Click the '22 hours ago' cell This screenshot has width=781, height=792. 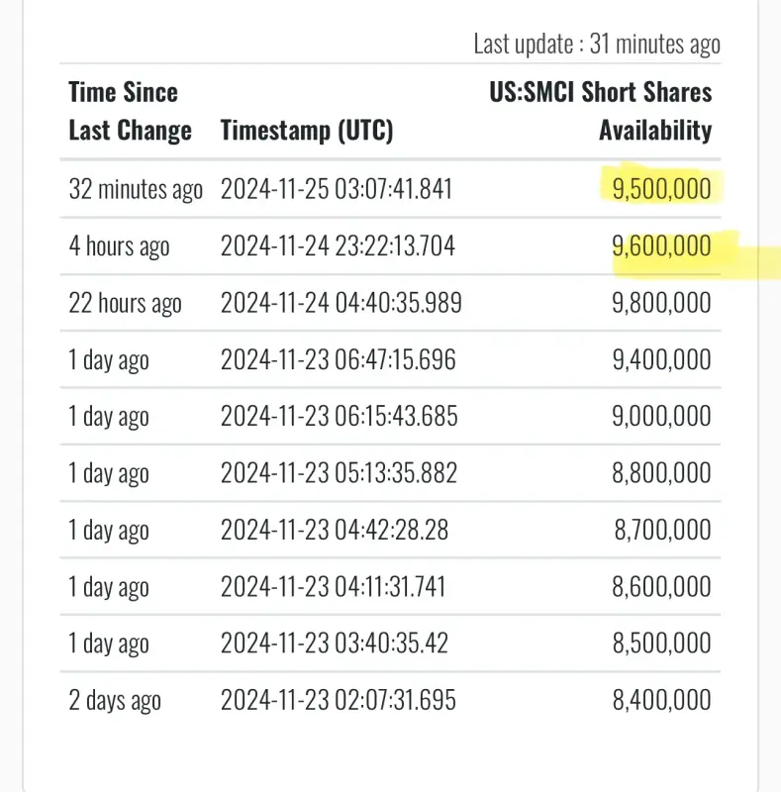click(x=125, y=303)
